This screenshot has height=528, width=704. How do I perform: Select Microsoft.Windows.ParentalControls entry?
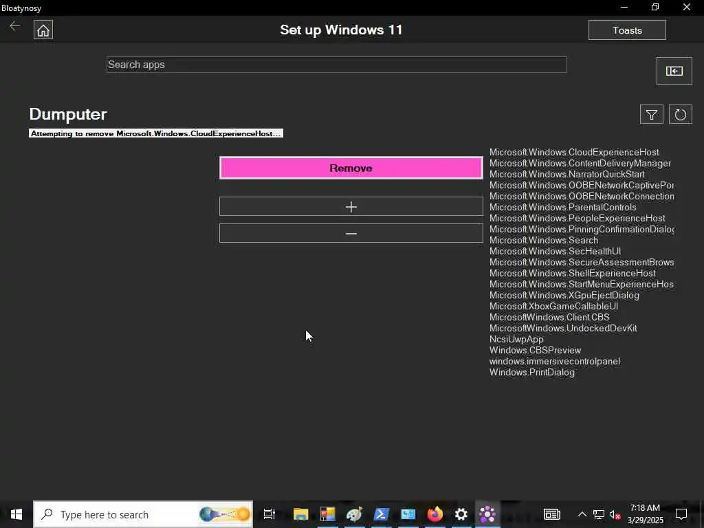click(562, 208)
